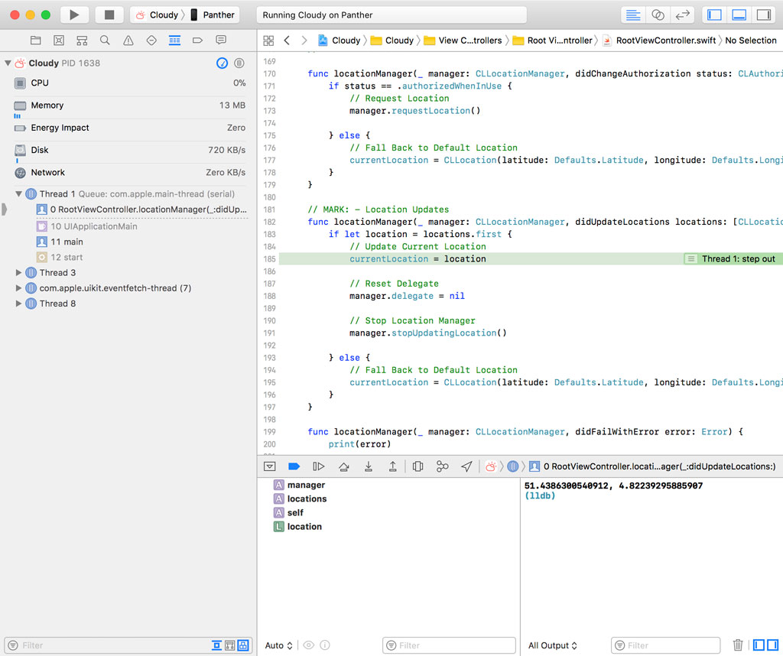Collapse Thread 1 in debug navigator
Screen dimensions: 783x656
click(x=19, y=194)
